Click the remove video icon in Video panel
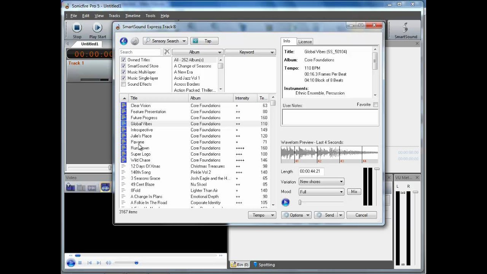487x274 pixels. coord(81,187)
